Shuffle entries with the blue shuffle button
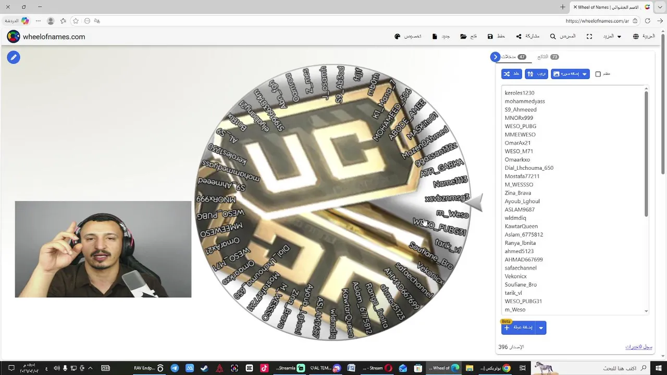 512,74
